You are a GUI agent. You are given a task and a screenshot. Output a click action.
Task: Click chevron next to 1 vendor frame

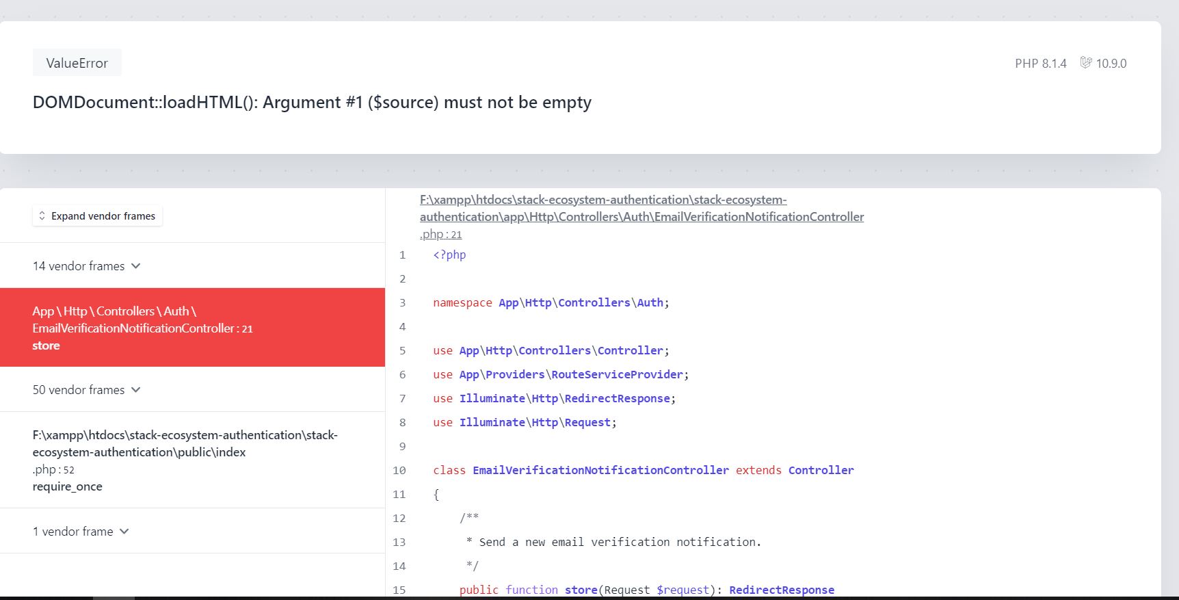pyautogui.click(x=124, y=531)
